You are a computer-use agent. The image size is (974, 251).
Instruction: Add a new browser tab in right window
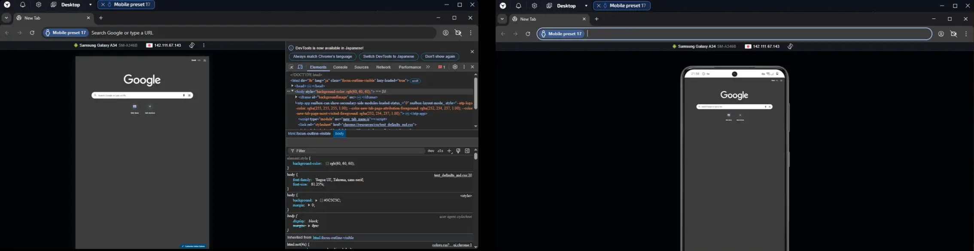coord(597,19)
